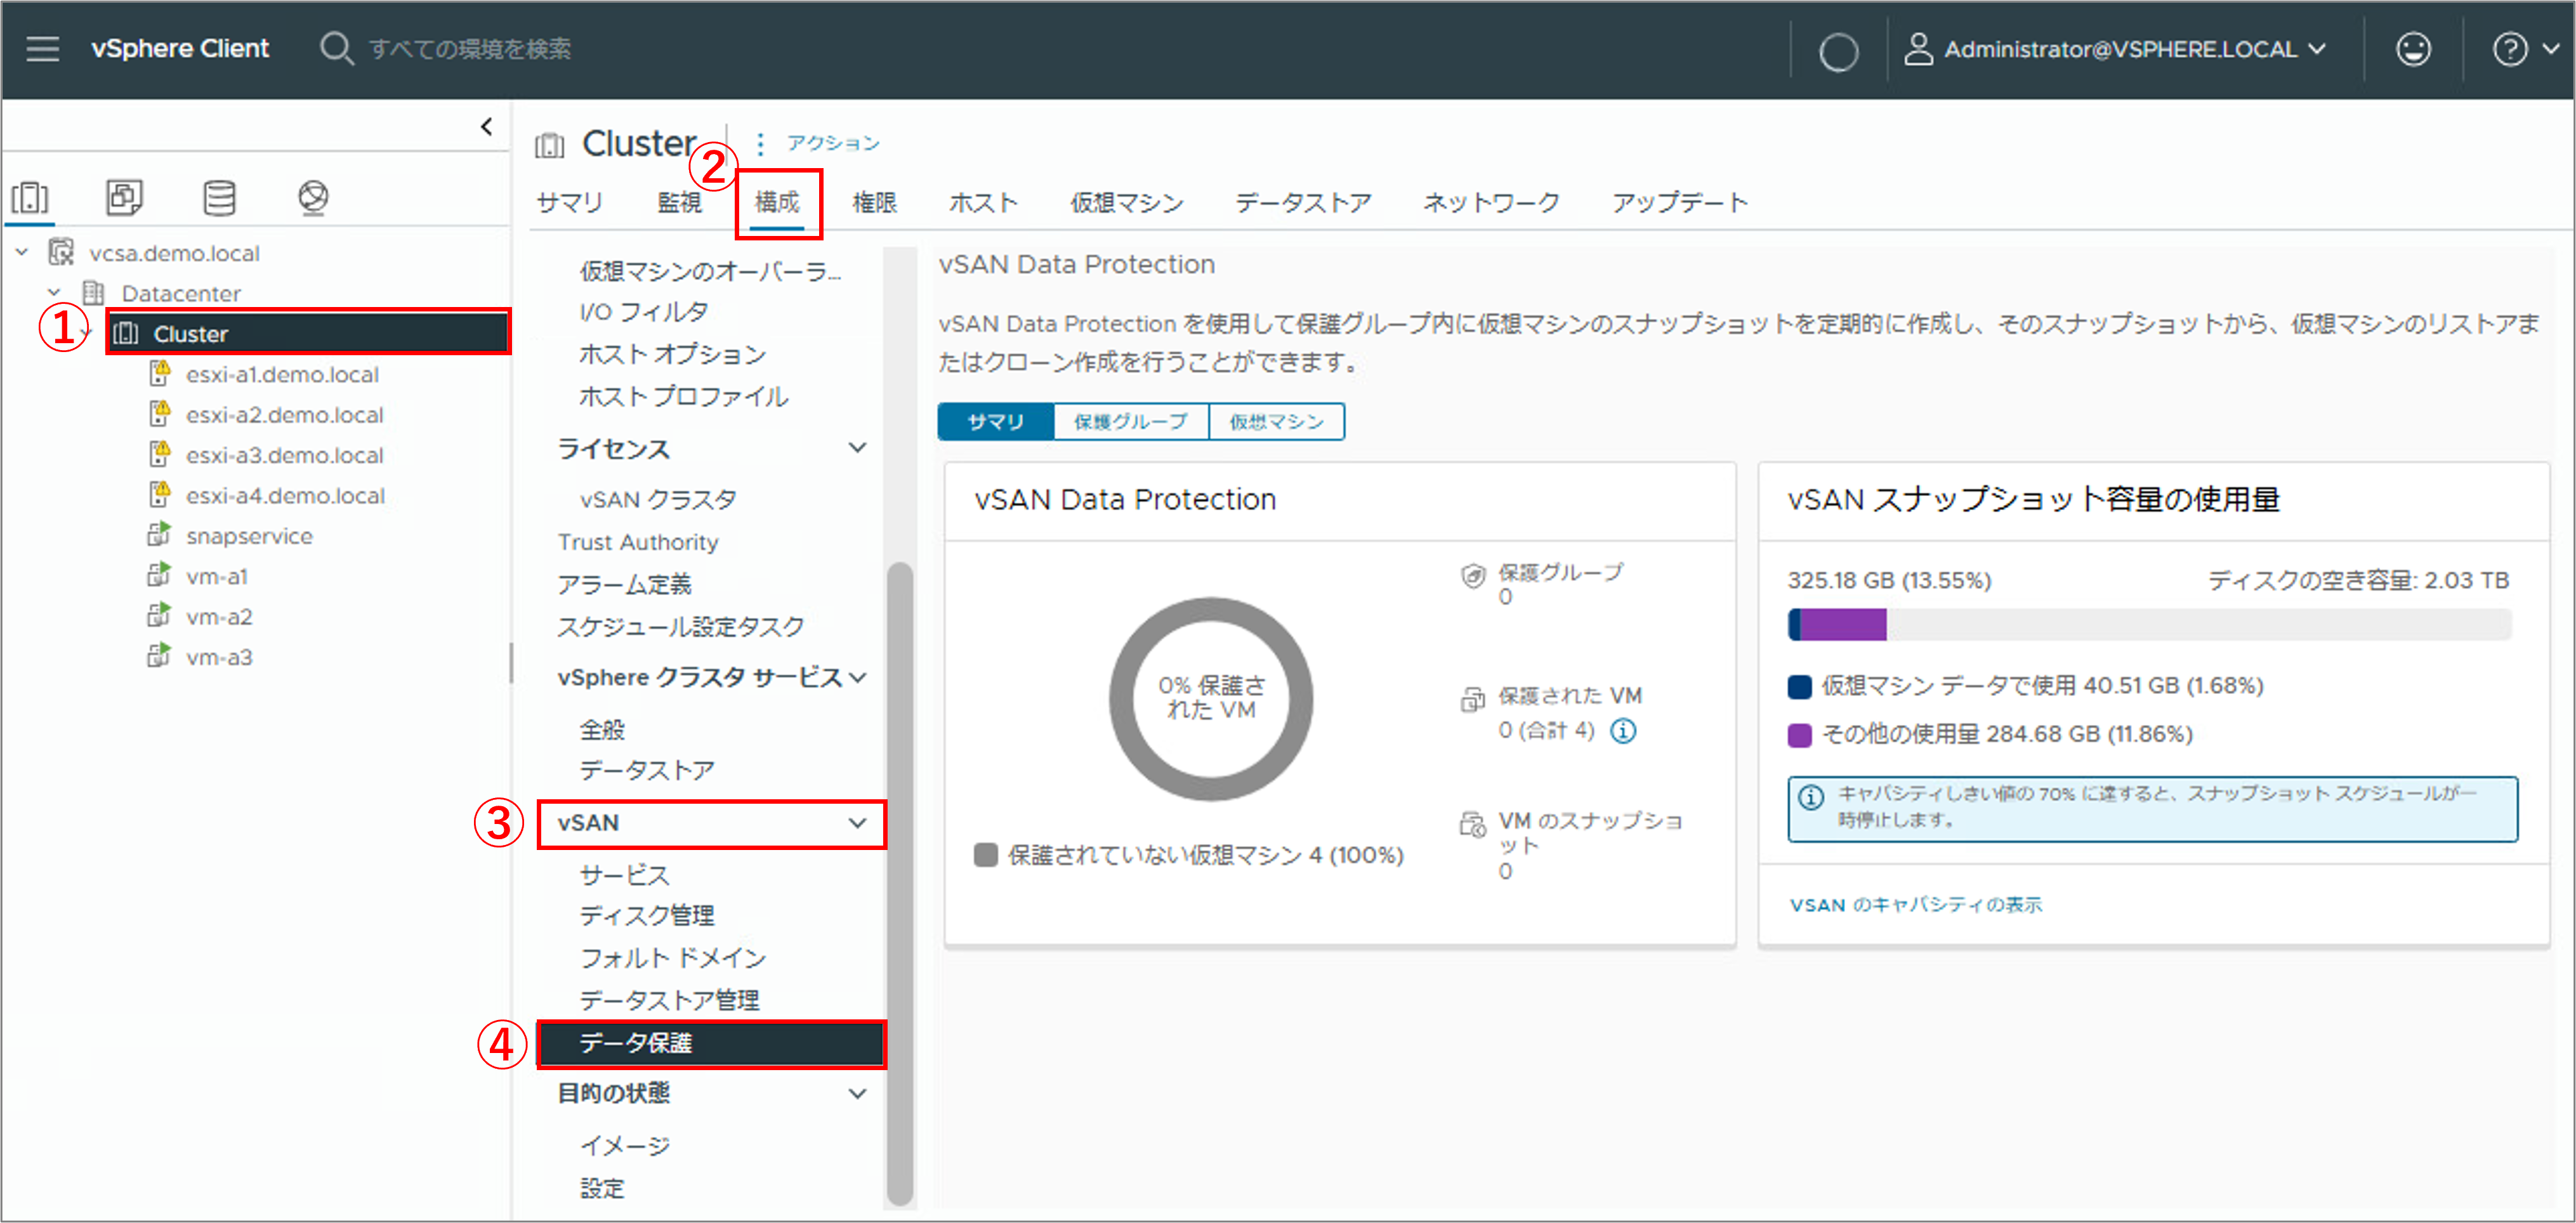This screenshot has width=2576, height=1223.
Task: Select the 仮想マシン toggle in Data Protection
Action: [x=1276, y=421]
